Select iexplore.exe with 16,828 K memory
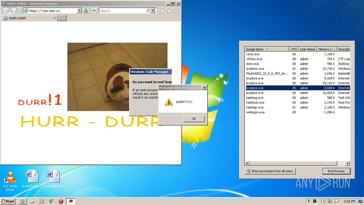The width and height of the screenshot is (364, 205). [298, 93]
